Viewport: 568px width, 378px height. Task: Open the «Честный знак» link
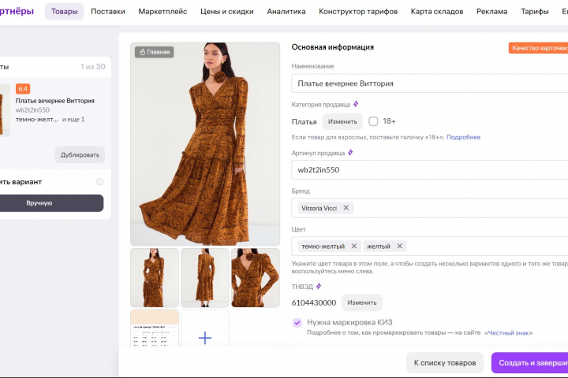pyautogui.click(x=510, y=332)
